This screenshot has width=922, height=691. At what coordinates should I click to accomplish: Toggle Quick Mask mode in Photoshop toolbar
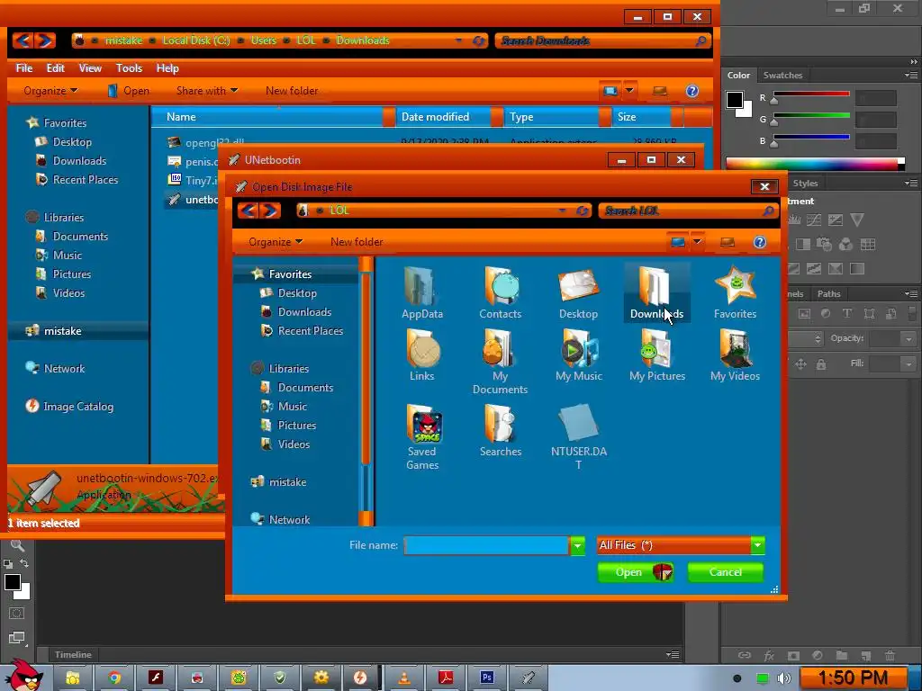(16, 614)
